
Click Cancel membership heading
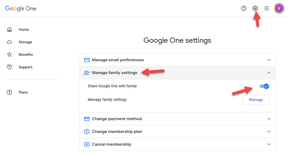click(111, 144)
